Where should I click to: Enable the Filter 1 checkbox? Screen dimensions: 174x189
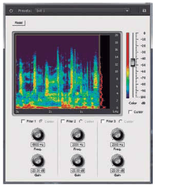[x=23, y=121]
